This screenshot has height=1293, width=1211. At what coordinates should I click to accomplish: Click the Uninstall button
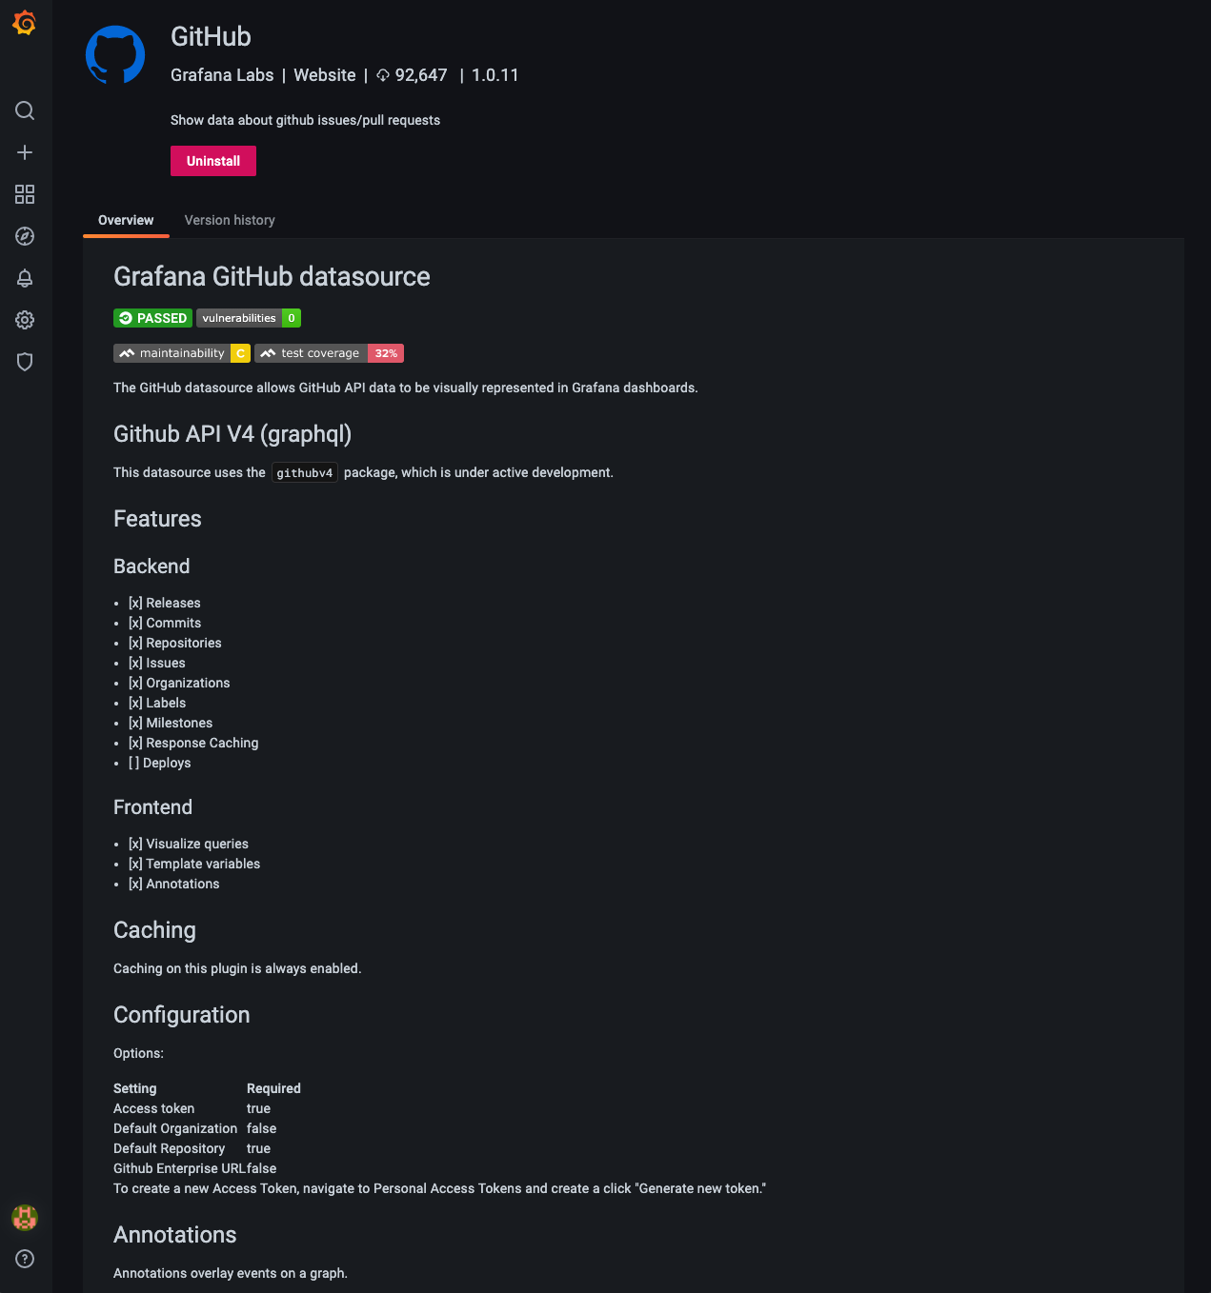coord(212,160)
